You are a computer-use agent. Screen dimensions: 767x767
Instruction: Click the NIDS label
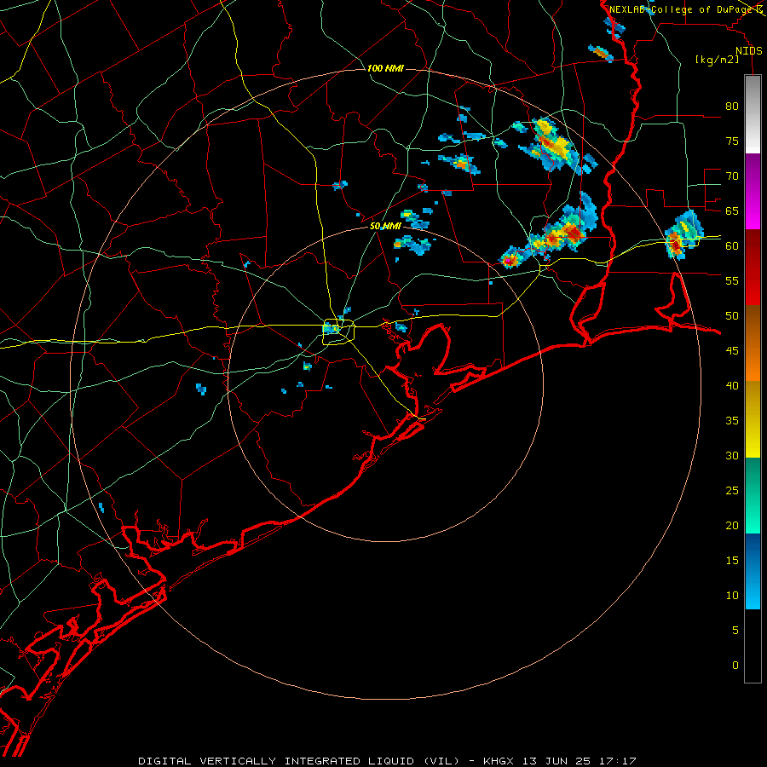click(x=748, y=51)
